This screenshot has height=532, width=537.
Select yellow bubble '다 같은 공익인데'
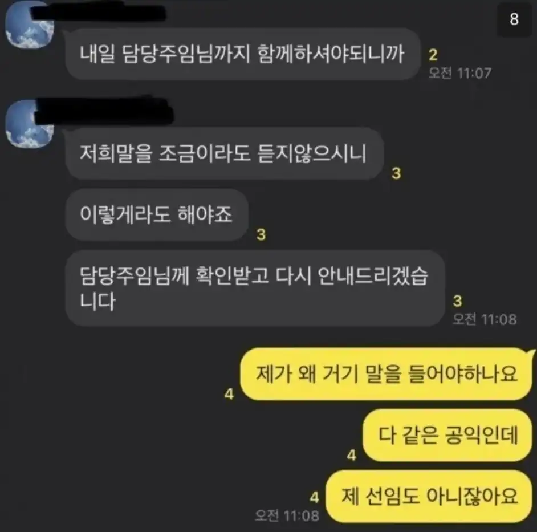click(447, 435)
